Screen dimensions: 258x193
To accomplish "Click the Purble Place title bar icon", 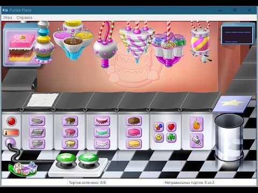I will point(5,10).
